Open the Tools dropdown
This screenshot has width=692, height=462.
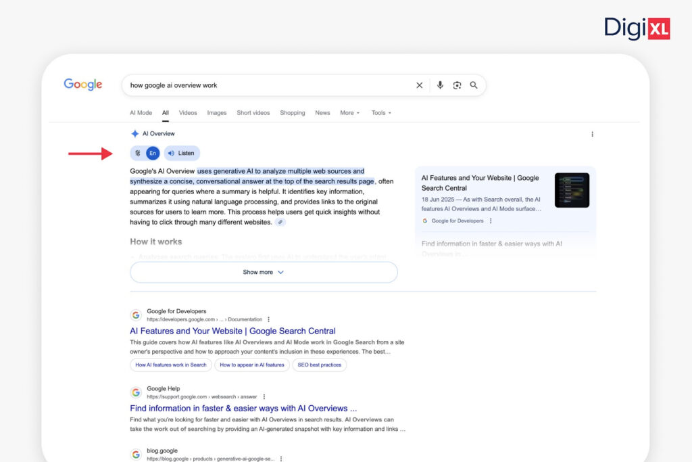[380, 113]
